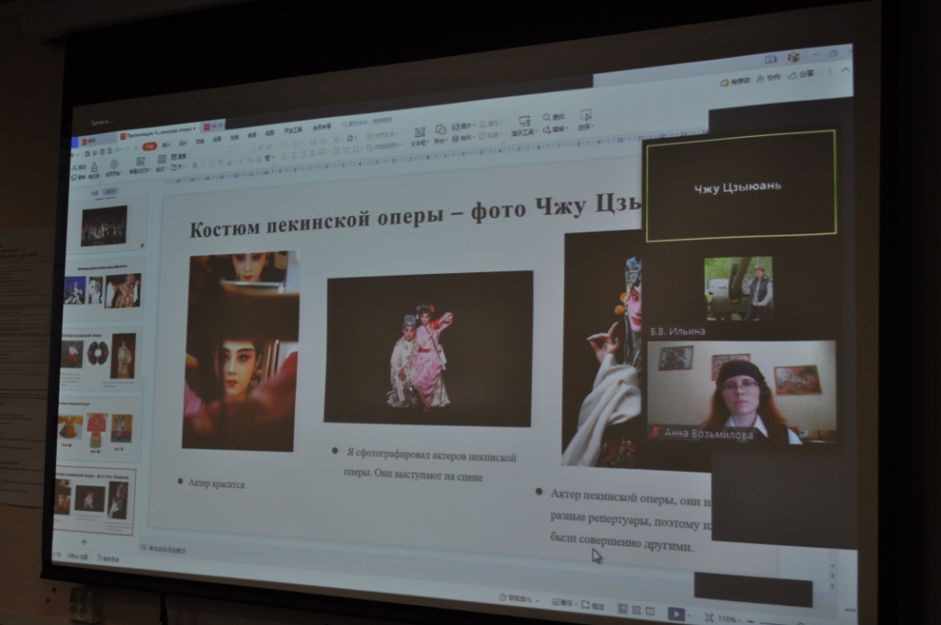This screenshot has width=941, height=625.
Task: Select the slide thumbnail with three opera photos
Action: click(102, 290)
